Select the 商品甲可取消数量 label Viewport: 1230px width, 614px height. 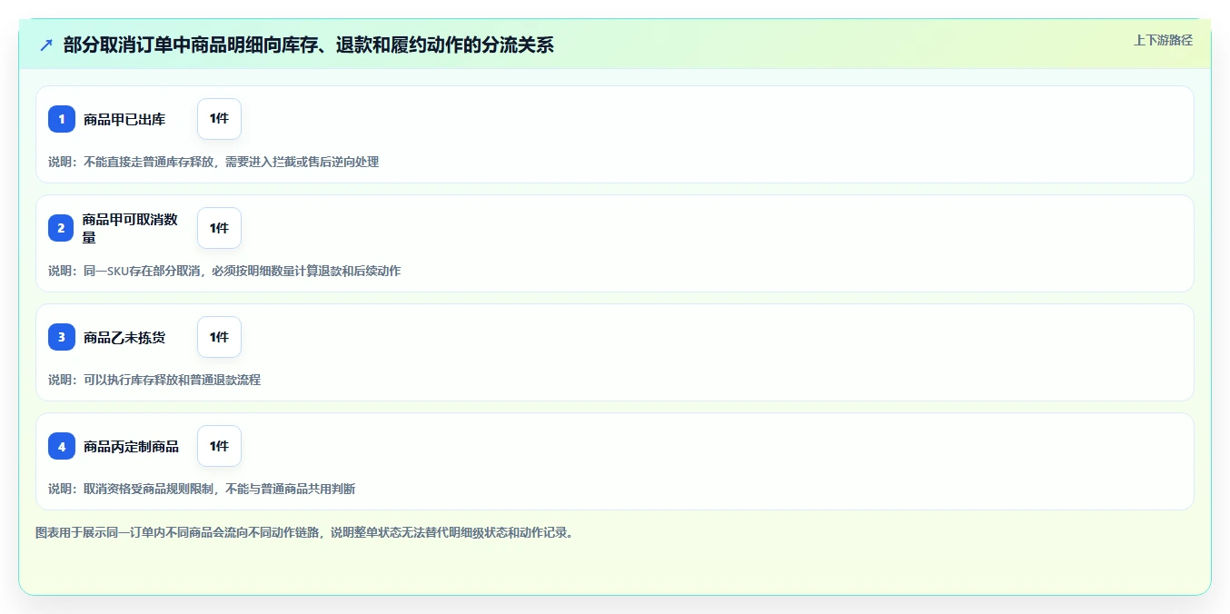[130, 228]
